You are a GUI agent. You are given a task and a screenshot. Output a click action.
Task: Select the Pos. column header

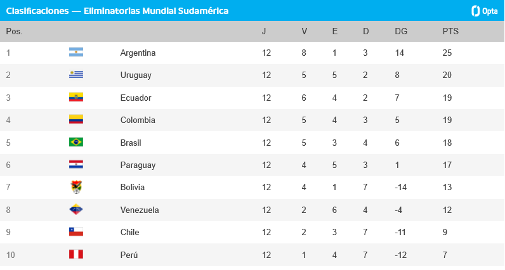pos(14,31)
